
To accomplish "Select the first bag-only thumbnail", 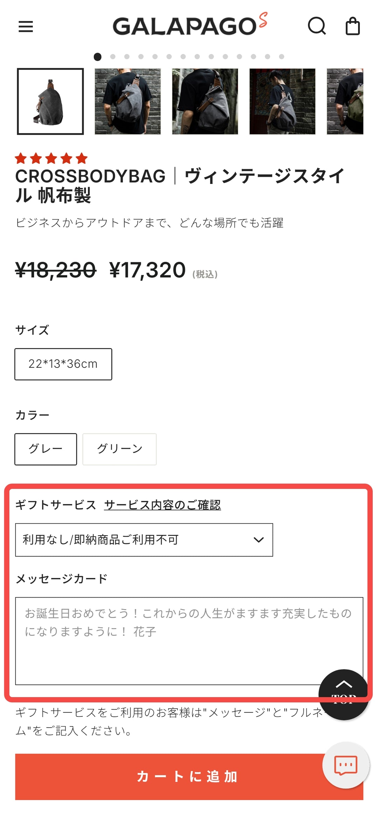I will click(x=50, y=101).
